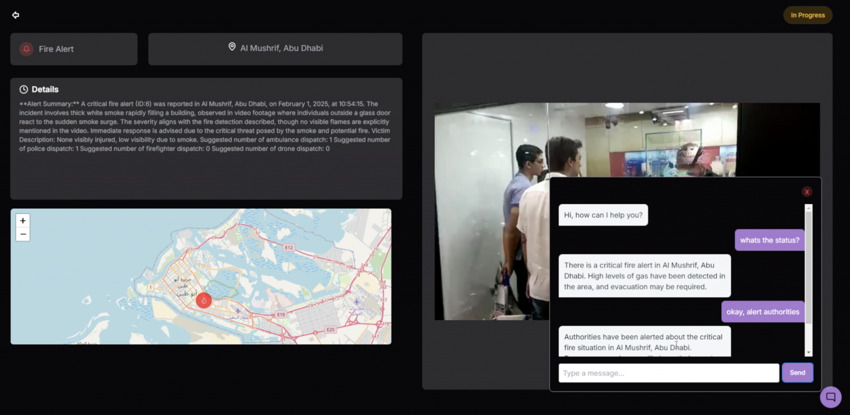Select the "whats the status?" message
The height and width of the screenshot is (415, 850).
pyautogui.click(x=769, y=240)
